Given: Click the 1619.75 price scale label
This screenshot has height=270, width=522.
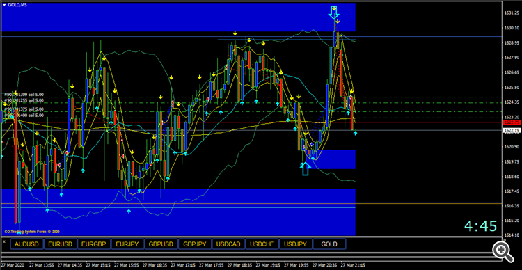Looking at the screenshot, I should [x=512, y=161].
